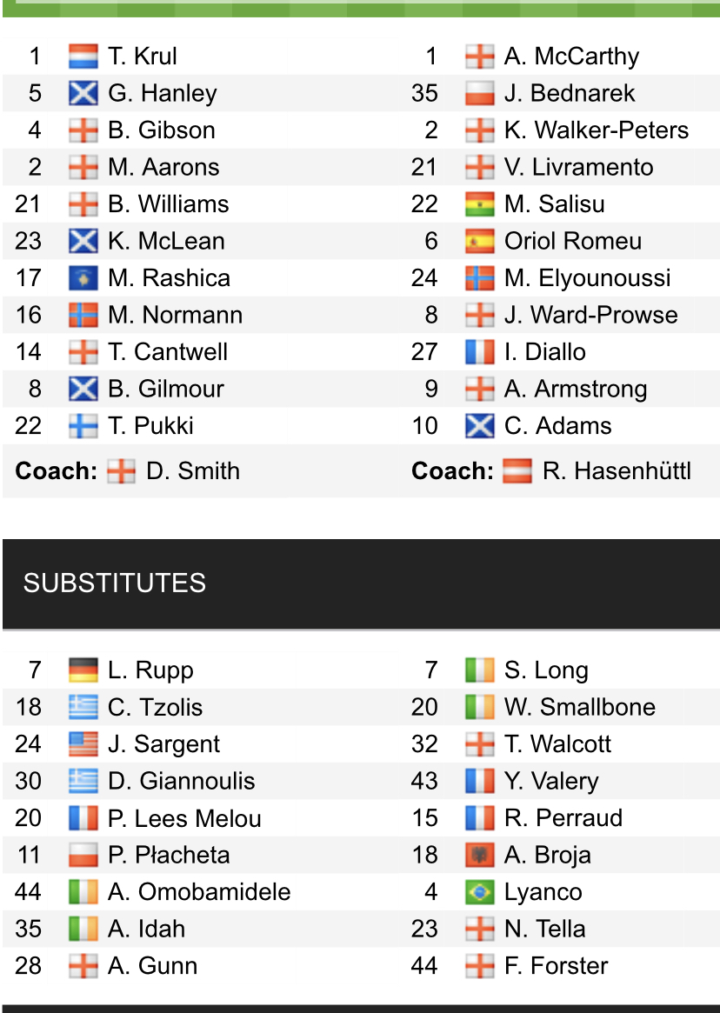Click the Brazil flag beside Lyanco
This screenshot has height=1013, width=720.
(x=479, y=892)
